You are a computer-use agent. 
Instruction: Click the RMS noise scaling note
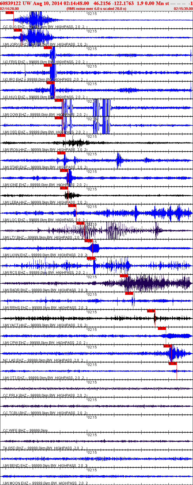[x=96, y=9]
